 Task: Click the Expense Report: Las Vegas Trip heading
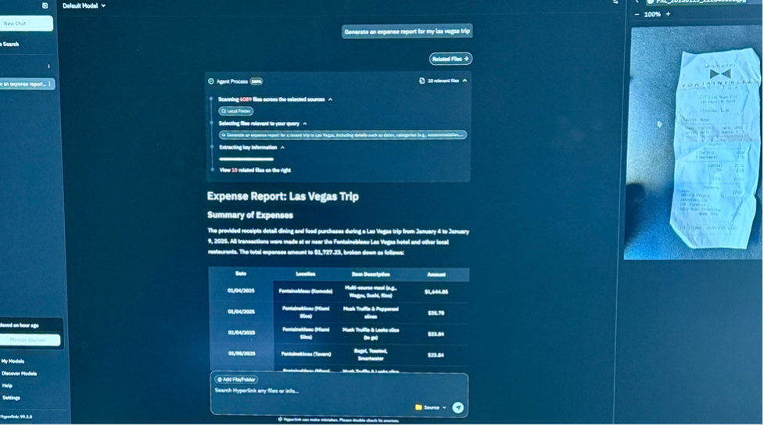(x=282, y=197)
